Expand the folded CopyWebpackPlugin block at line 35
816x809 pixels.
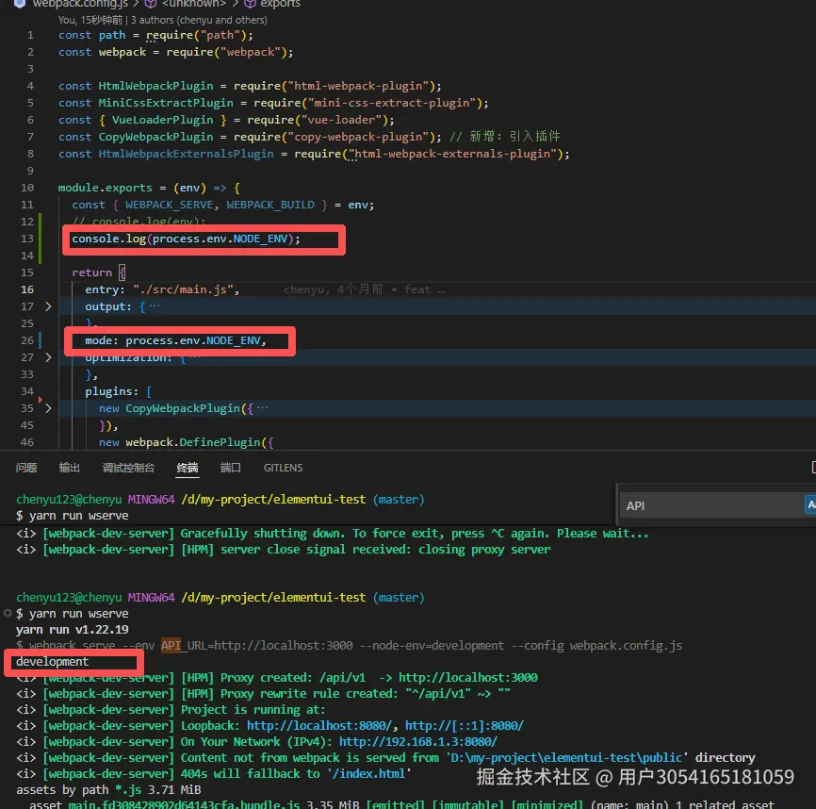pos(48,408)
